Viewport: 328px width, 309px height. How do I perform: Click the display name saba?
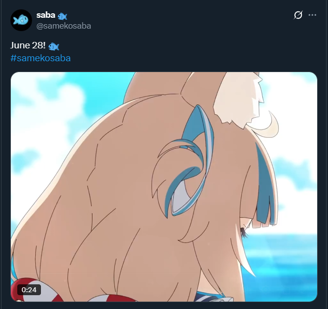click(x=45, y=15)
